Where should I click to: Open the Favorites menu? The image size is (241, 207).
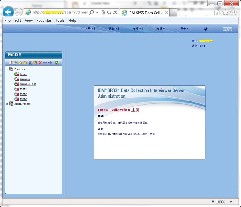pyautogui.click(x=44, y=21)
